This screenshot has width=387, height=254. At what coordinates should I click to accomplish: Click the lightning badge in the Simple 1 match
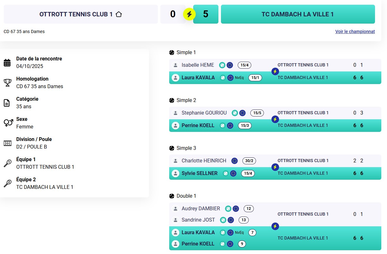coord(275,71)
